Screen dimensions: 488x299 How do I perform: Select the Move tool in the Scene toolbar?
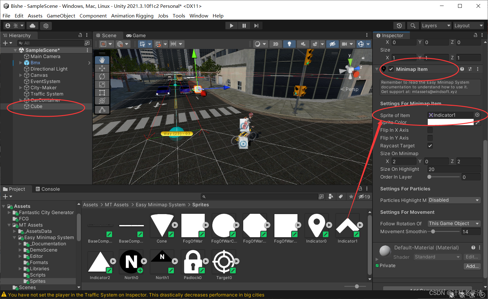point(102,68)
